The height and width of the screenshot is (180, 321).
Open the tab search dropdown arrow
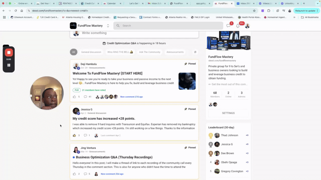click(x=318, y=3)
